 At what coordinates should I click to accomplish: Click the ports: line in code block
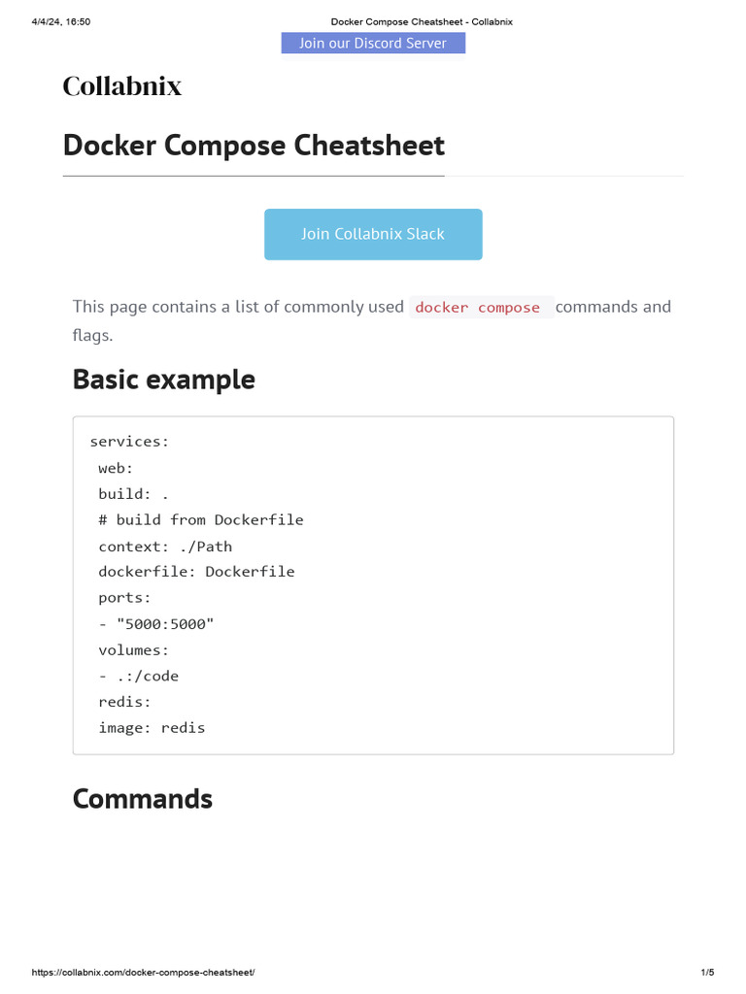(124, 598)
